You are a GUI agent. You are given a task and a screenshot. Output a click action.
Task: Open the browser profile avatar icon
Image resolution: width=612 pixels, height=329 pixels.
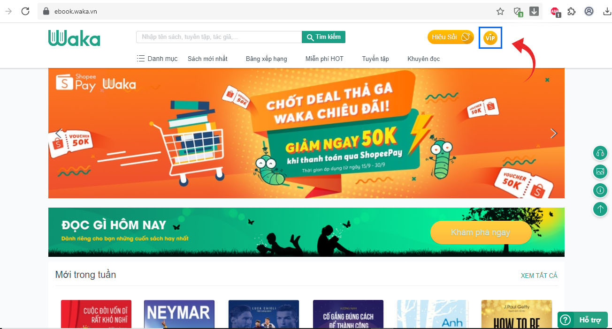tap(589, 11)
